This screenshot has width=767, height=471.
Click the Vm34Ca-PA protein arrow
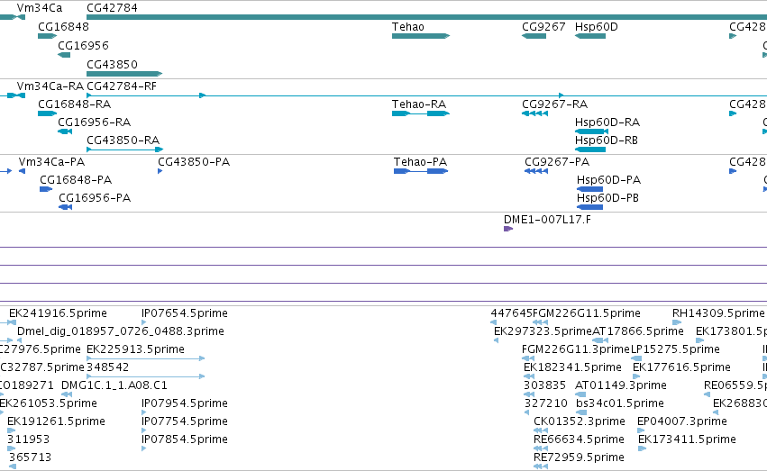click(22, 171)
